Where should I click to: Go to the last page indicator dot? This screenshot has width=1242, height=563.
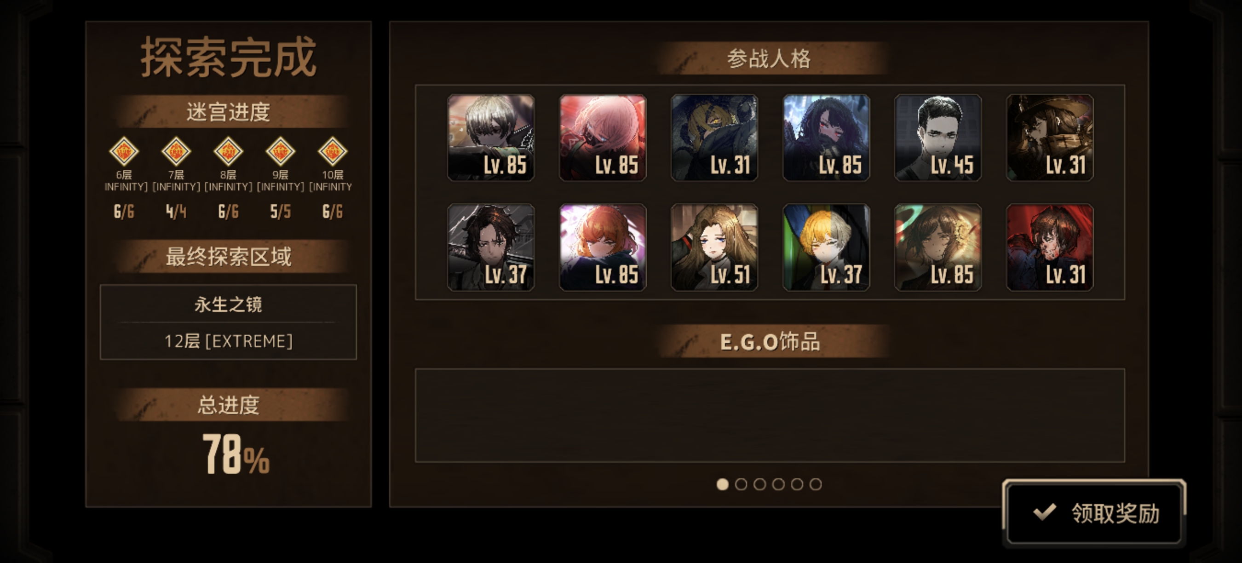coord(815,484)
